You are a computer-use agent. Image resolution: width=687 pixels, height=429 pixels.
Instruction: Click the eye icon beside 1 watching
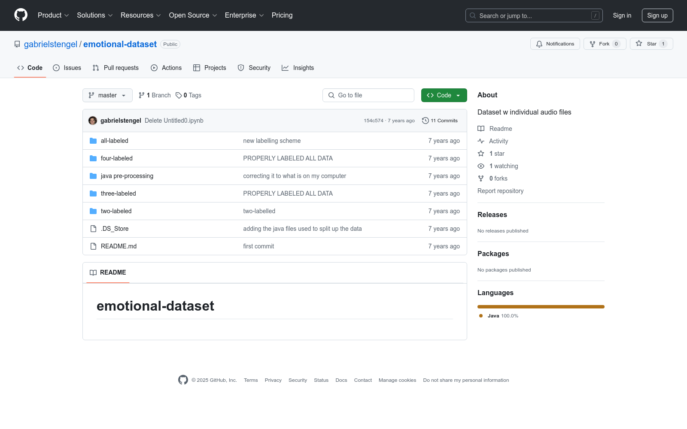click(x=481, y=166)
